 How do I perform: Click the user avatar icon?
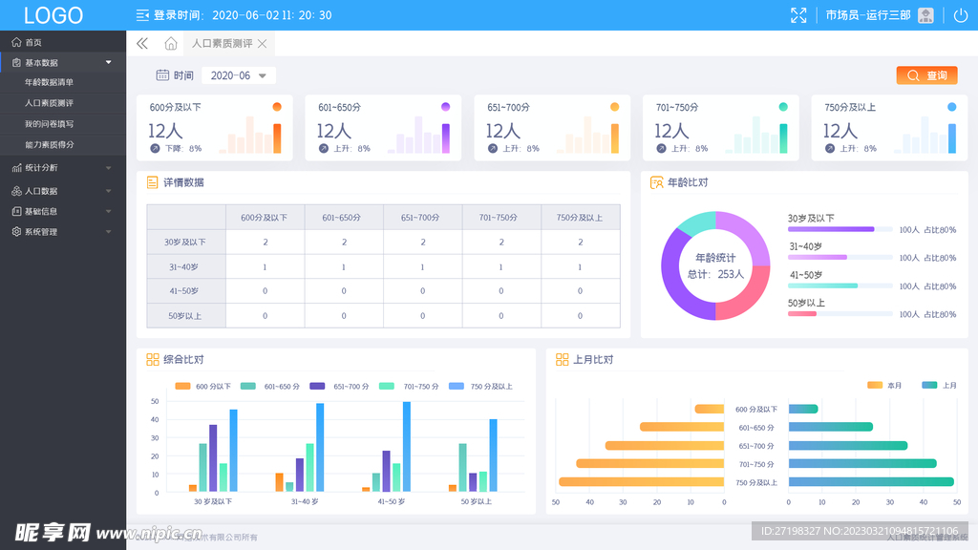(925, 15)
